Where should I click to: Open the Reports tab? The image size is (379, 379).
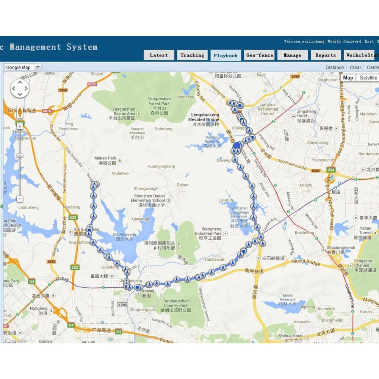coord(326,55)
